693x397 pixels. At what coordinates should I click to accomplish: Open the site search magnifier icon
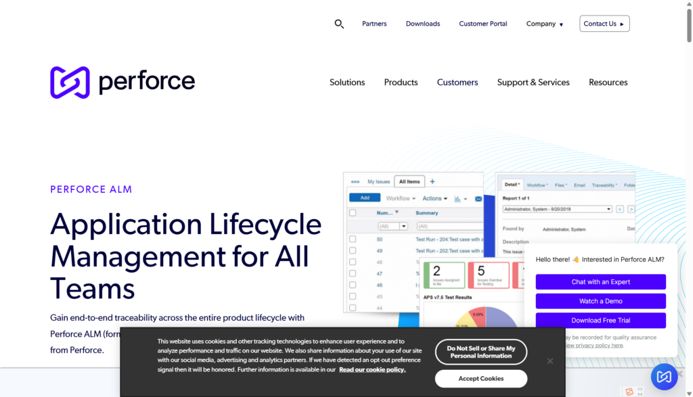pos(339,24)
